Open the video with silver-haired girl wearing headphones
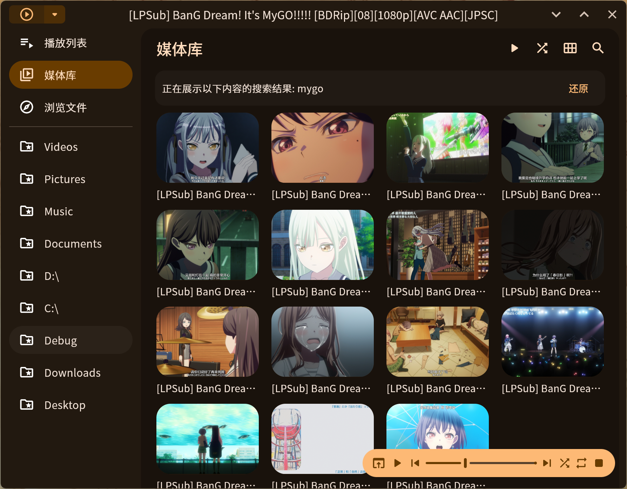The height and width of the screenshot is (489, 627). click(208, 148)
